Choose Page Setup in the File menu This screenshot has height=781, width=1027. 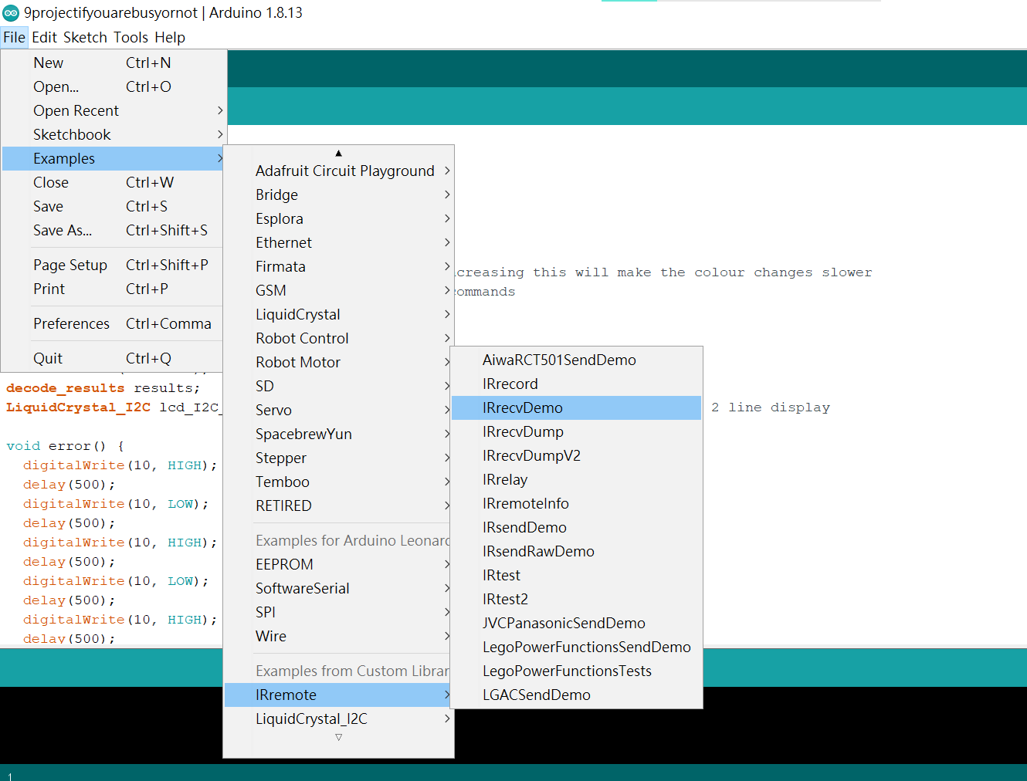point(114,265)
